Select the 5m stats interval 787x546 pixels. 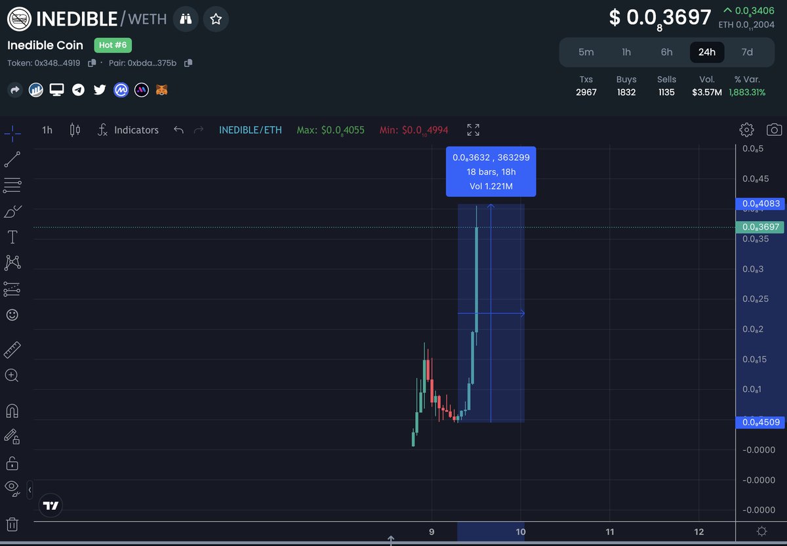(586, 52)
